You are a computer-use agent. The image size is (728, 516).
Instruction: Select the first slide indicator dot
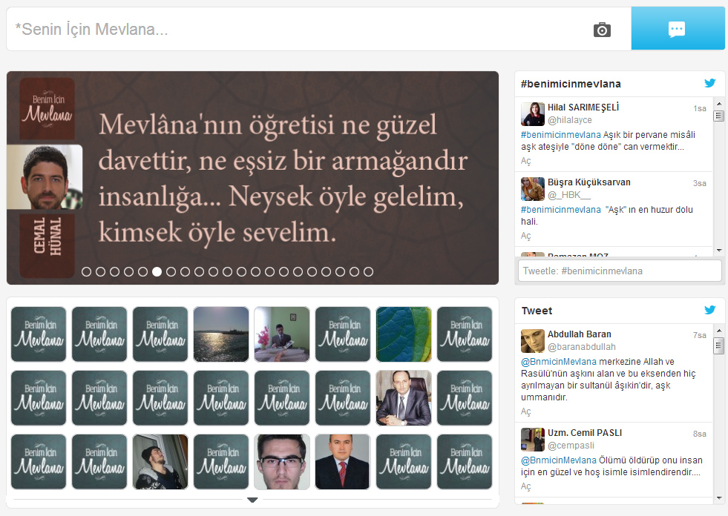point(86,272)
